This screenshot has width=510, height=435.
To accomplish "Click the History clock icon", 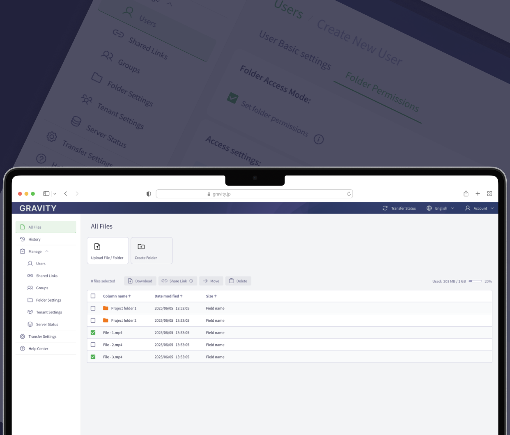I will (x=23, y=239).
